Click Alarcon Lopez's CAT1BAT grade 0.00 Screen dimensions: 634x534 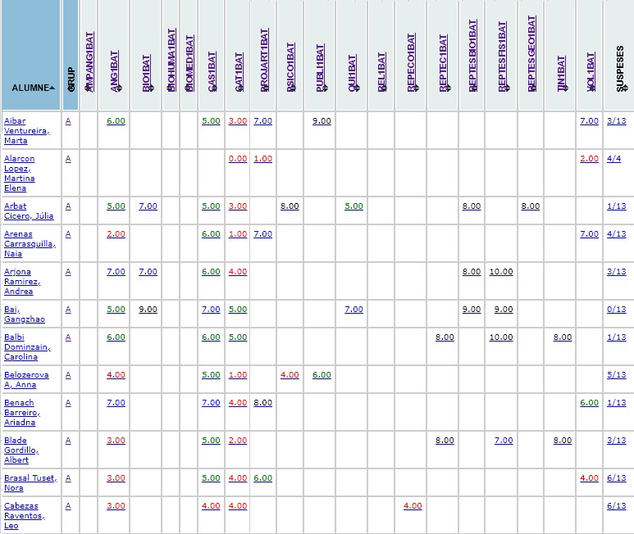[238, 159]
